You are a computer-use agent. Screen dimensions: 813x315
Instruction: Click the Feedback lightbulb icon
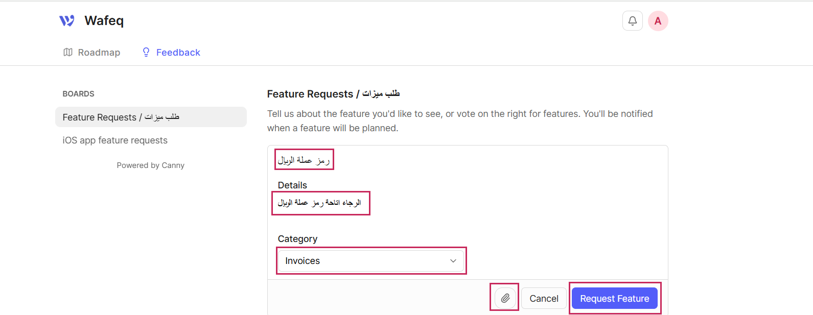[x=146, y=52]
